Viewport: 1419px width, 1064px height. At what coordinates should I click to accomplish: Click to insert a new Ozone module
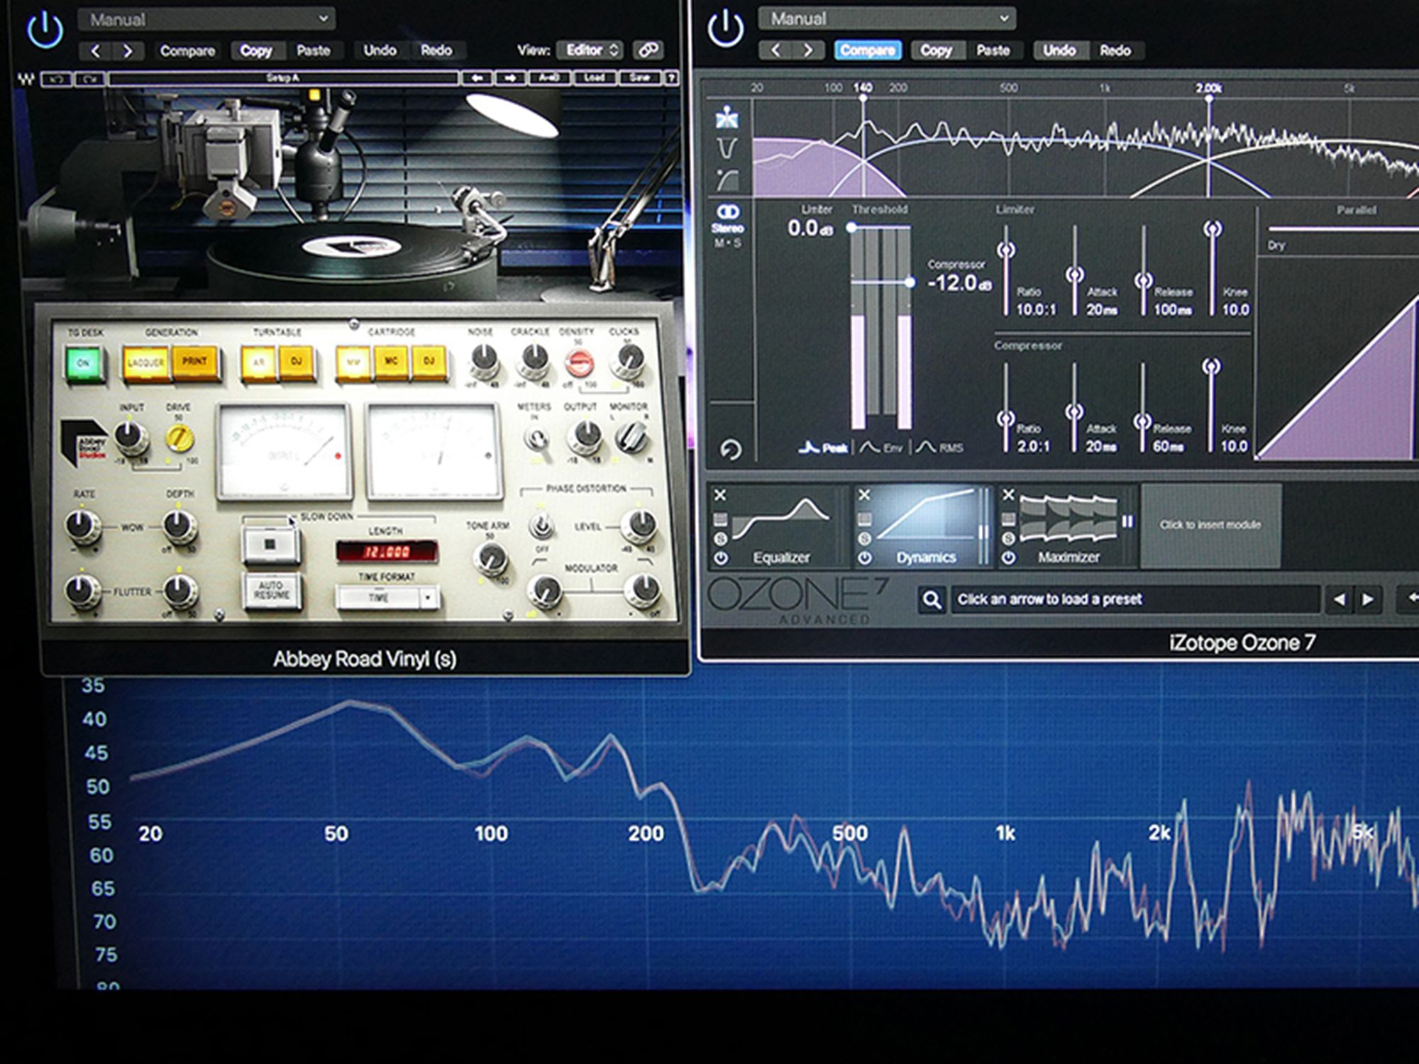click(1210, 526)
